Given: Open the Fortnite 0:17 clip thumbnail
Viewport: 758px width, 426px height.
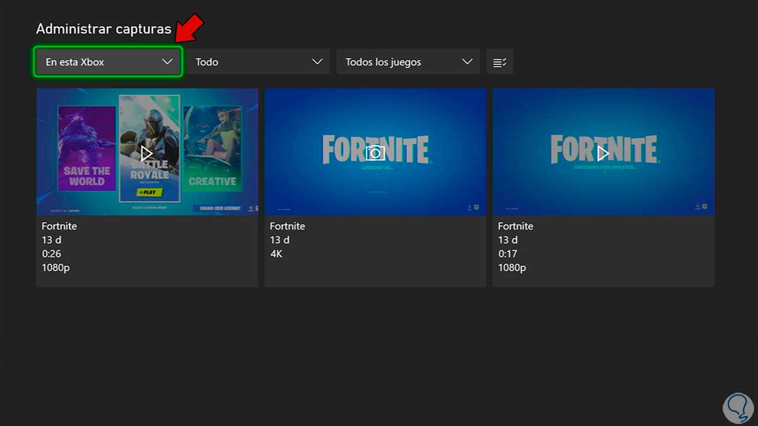Looking at the screenshot, I should 603,152.
